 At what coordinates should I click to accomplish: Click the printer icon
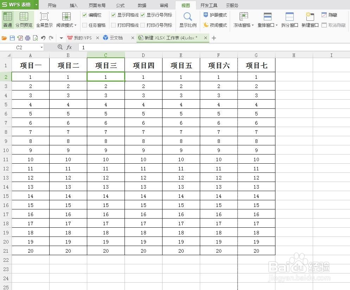(x=28, y=38)
